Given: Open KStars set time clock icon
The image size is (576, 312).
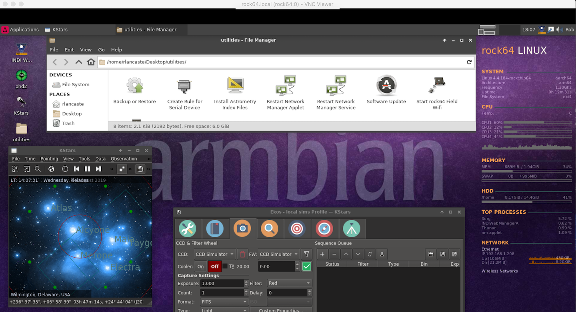Looking at the screenshot, I should (65, 169).
